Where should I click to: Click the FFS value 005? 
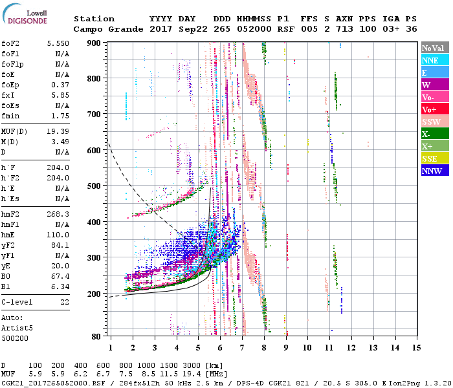pyautogui.click(x=309, y=29)
